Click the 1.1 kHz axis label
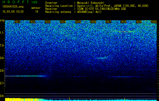This screenshot has width=159, height=101. [x=2, y=33]
